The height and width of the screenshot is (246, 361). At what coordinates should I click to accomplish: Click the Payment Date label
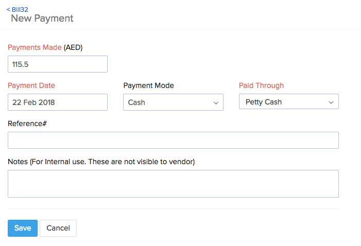(x=31, y=85)
